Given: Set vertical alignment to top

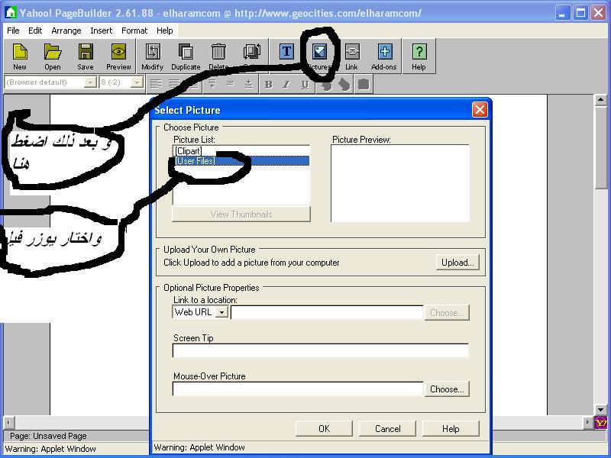Looking at the screenshot, I should [212, 84].
